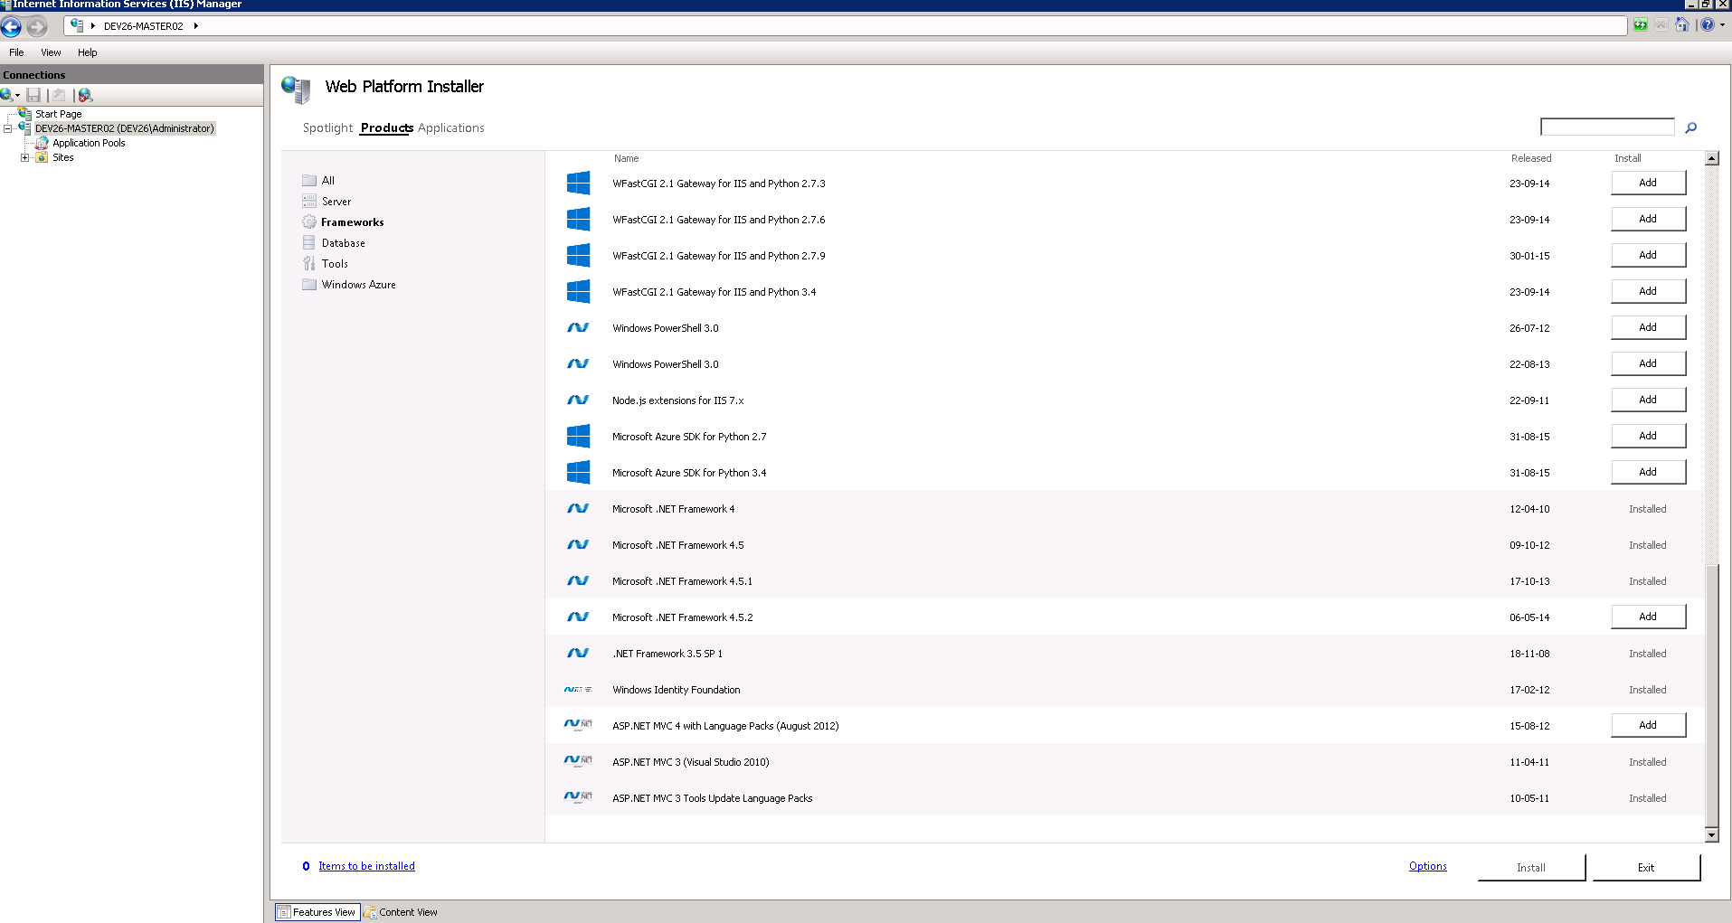This screenshot has width=1732, height=923.
Task: Open the Options link
Action: pos(1427,866)
